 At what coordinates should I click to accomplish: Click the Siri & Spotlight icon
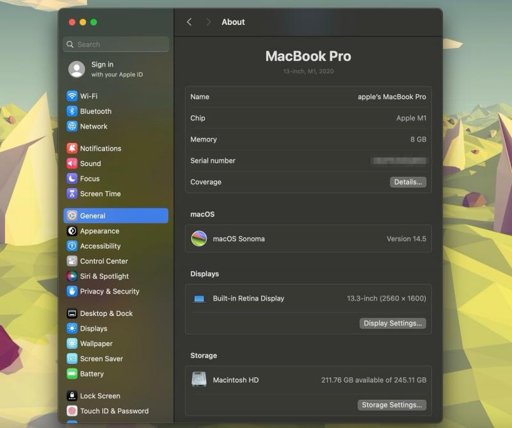point(72,276)
